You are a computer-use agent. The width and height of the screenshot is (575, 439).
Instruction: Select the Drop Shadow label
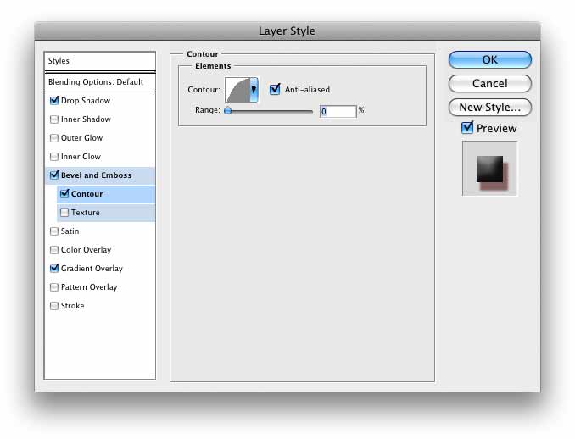coord(86,100)
